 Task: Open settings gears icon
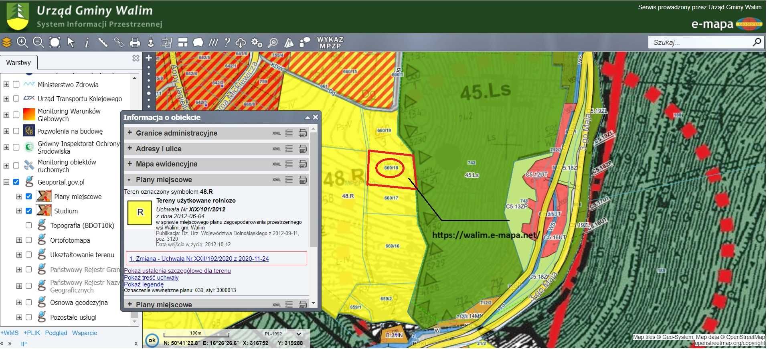pyautogui.click(x=257, y=42)
